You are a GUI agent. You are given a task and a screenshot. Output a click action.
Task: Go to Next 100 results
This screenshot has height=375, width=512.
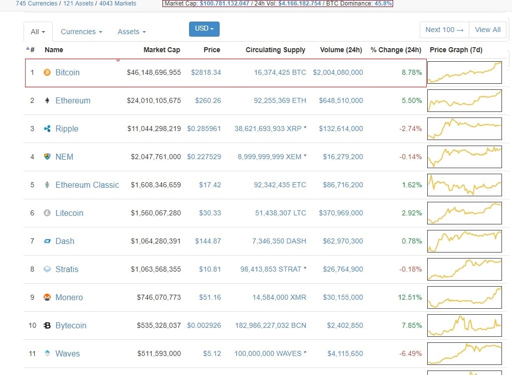tap(444, 30)
